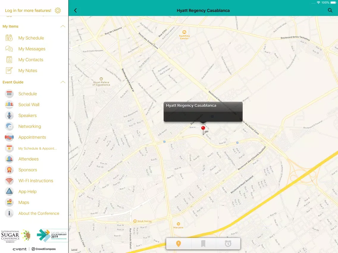Image resolution: width=338 pixels, height=253 pixels.
Task: Click Log in for more features!
Action: click(28, 10)
